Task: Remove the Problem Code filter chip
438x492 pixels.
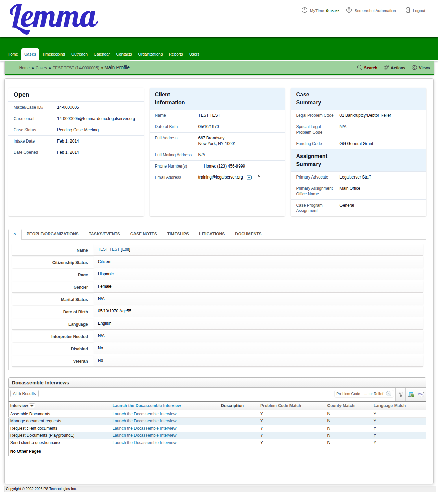Action: [389, 394]
